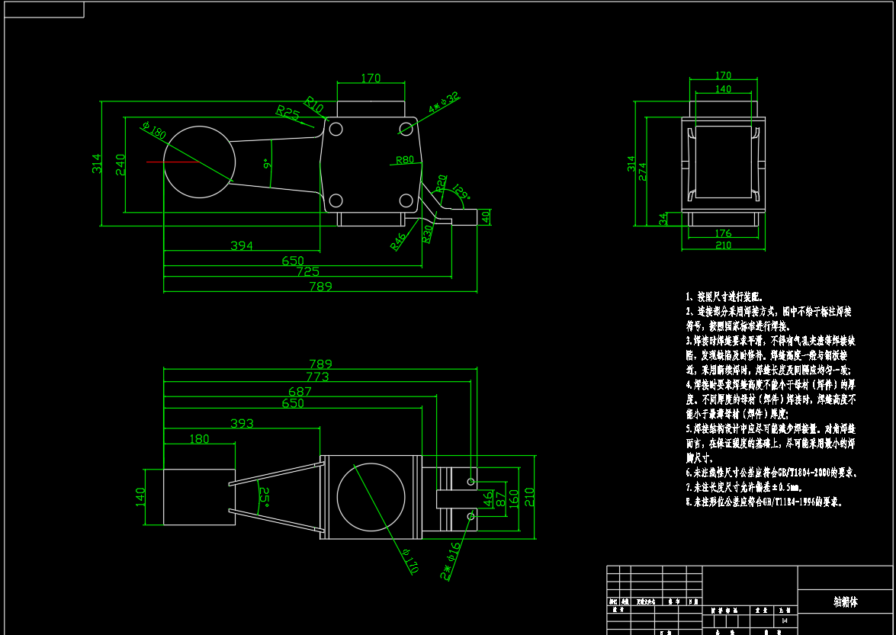This screenshot has height=635, width=896.
Task: Select the red horizontal line in the circle
Action: point(172,162)
